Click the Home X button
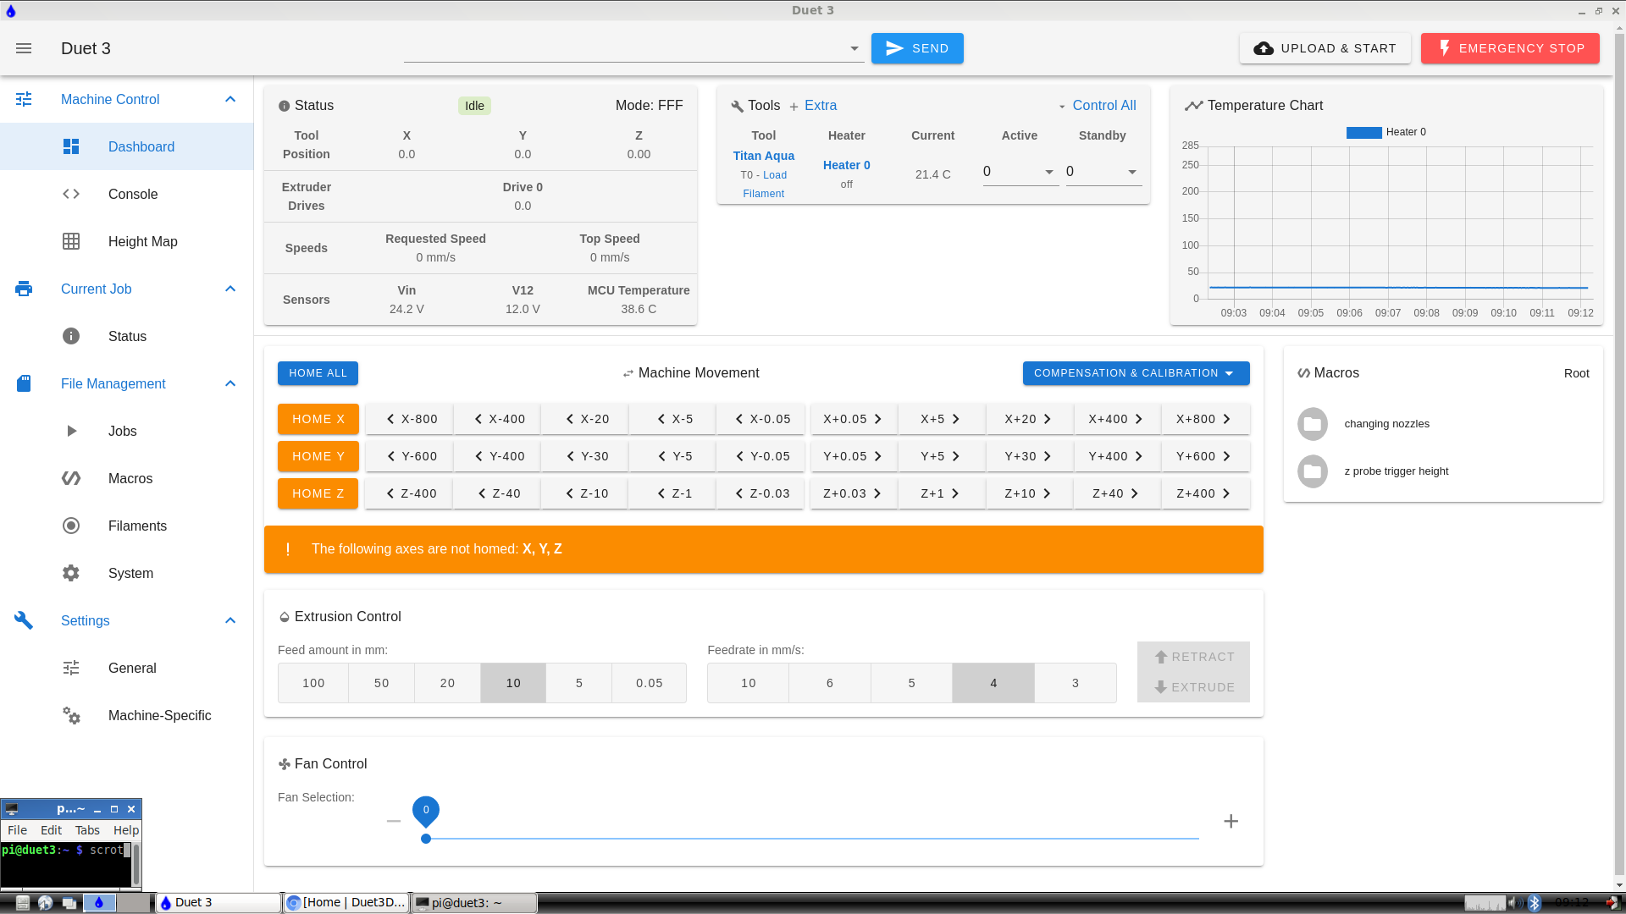This screenshot has width=1626, height=914. pos(318,419)
